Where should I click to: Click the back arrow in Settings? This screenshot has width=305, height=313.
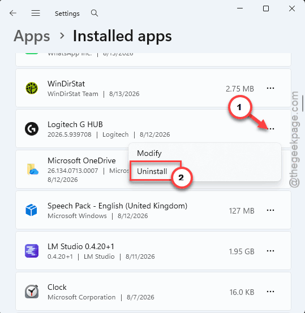pos(13,13)
